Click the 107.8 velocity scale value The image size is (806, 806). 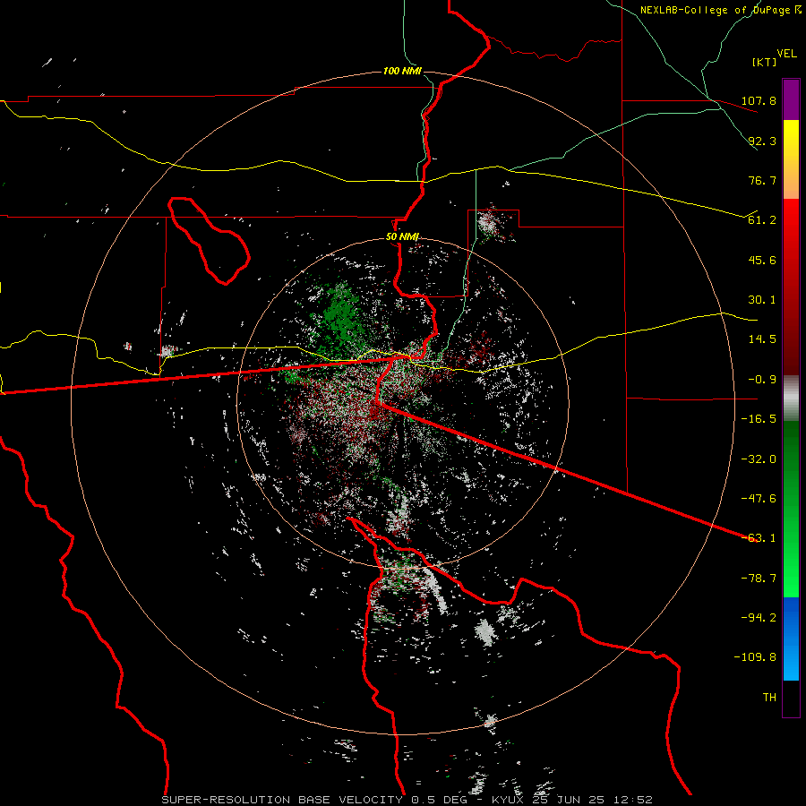click(x=759, y=100)
